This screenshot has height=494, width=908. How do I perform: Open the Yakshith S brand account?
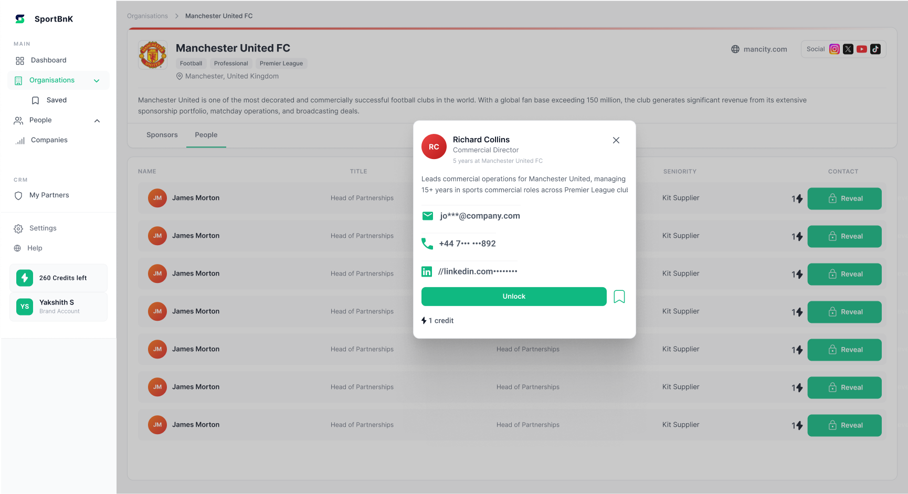click(x=58, y=307)
